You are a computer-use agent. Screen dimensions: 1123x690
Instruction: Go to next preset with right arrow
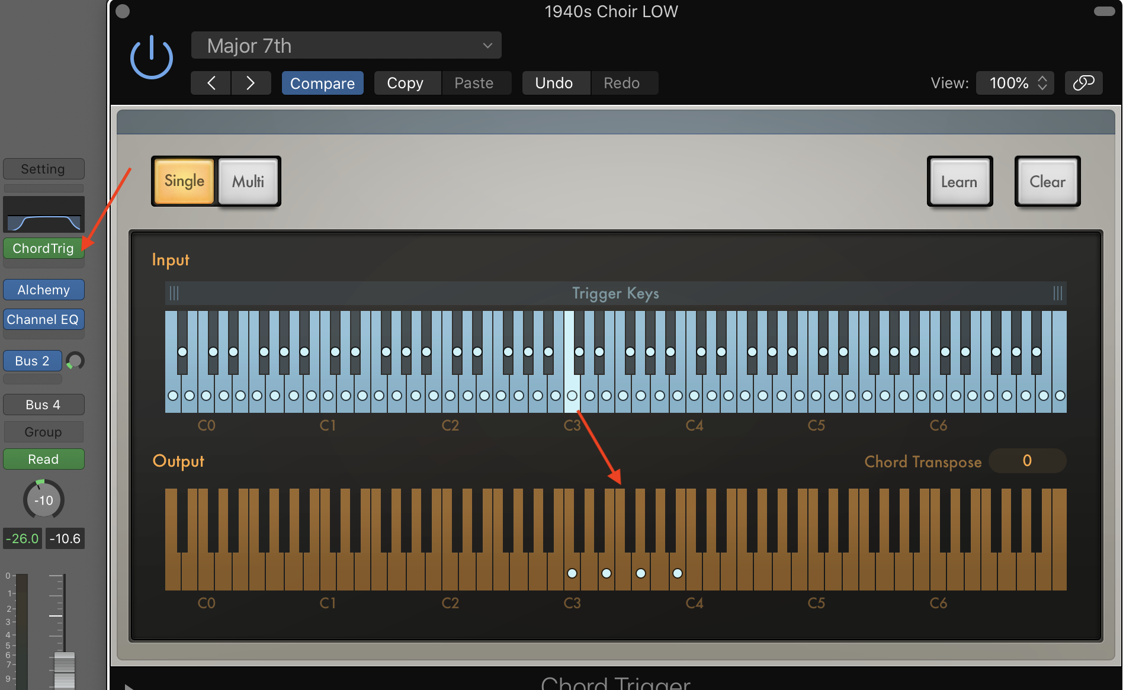pyautogui.click(x=251, y=82)
